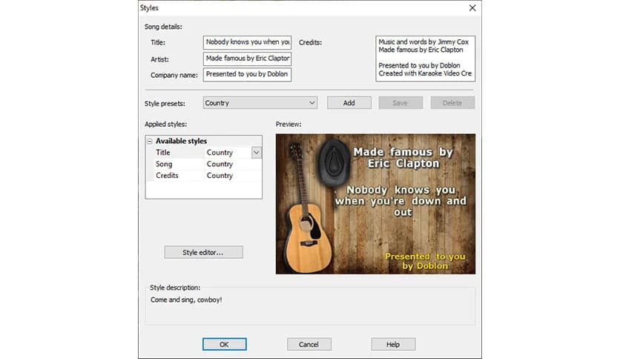Add a new style preset
The width and height of the screenshot is (620, 359).
349,103
